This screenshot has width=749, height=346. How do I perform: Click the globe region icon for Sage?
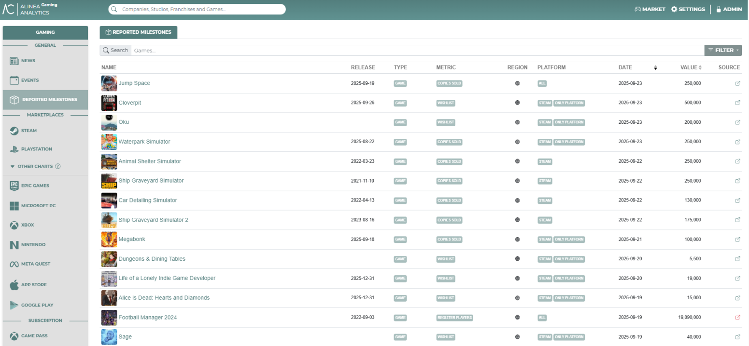click(517, 337)
